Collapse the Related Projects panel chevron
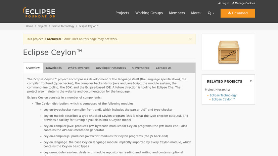 251,81
